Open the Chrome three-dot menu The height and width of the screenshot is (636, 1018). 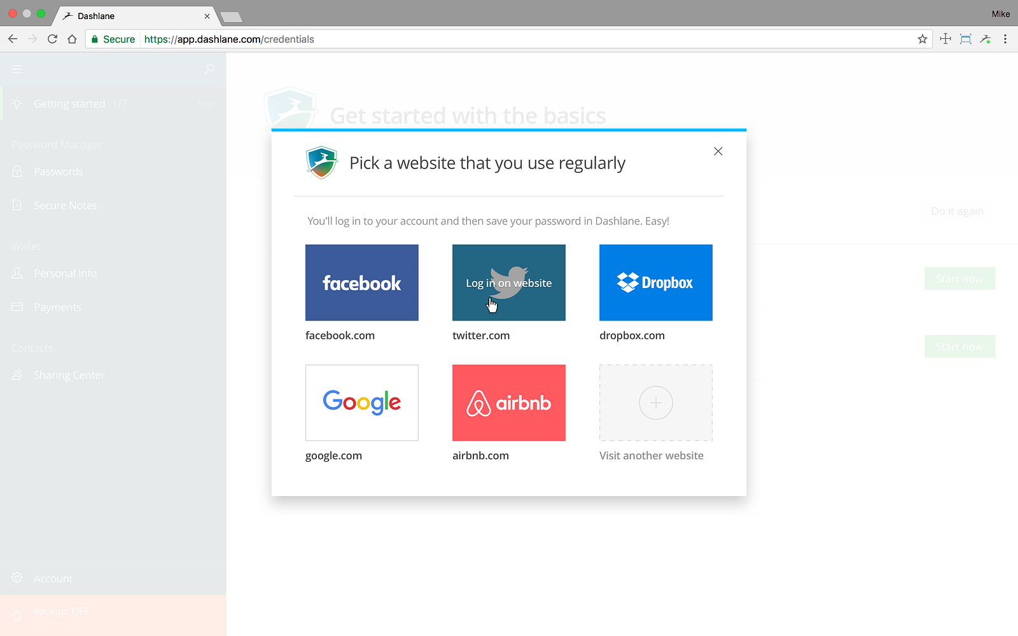(1005, 39)
